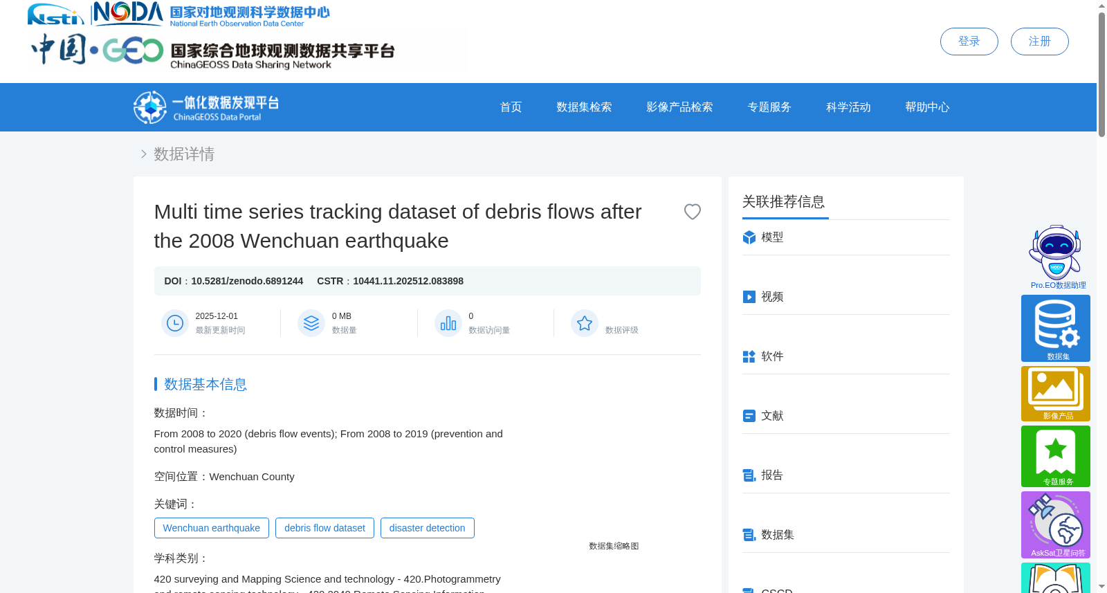1107x593 pixels.
Task: Select the debris flow dataset keyword tag
Action: (x=324, y=528)
